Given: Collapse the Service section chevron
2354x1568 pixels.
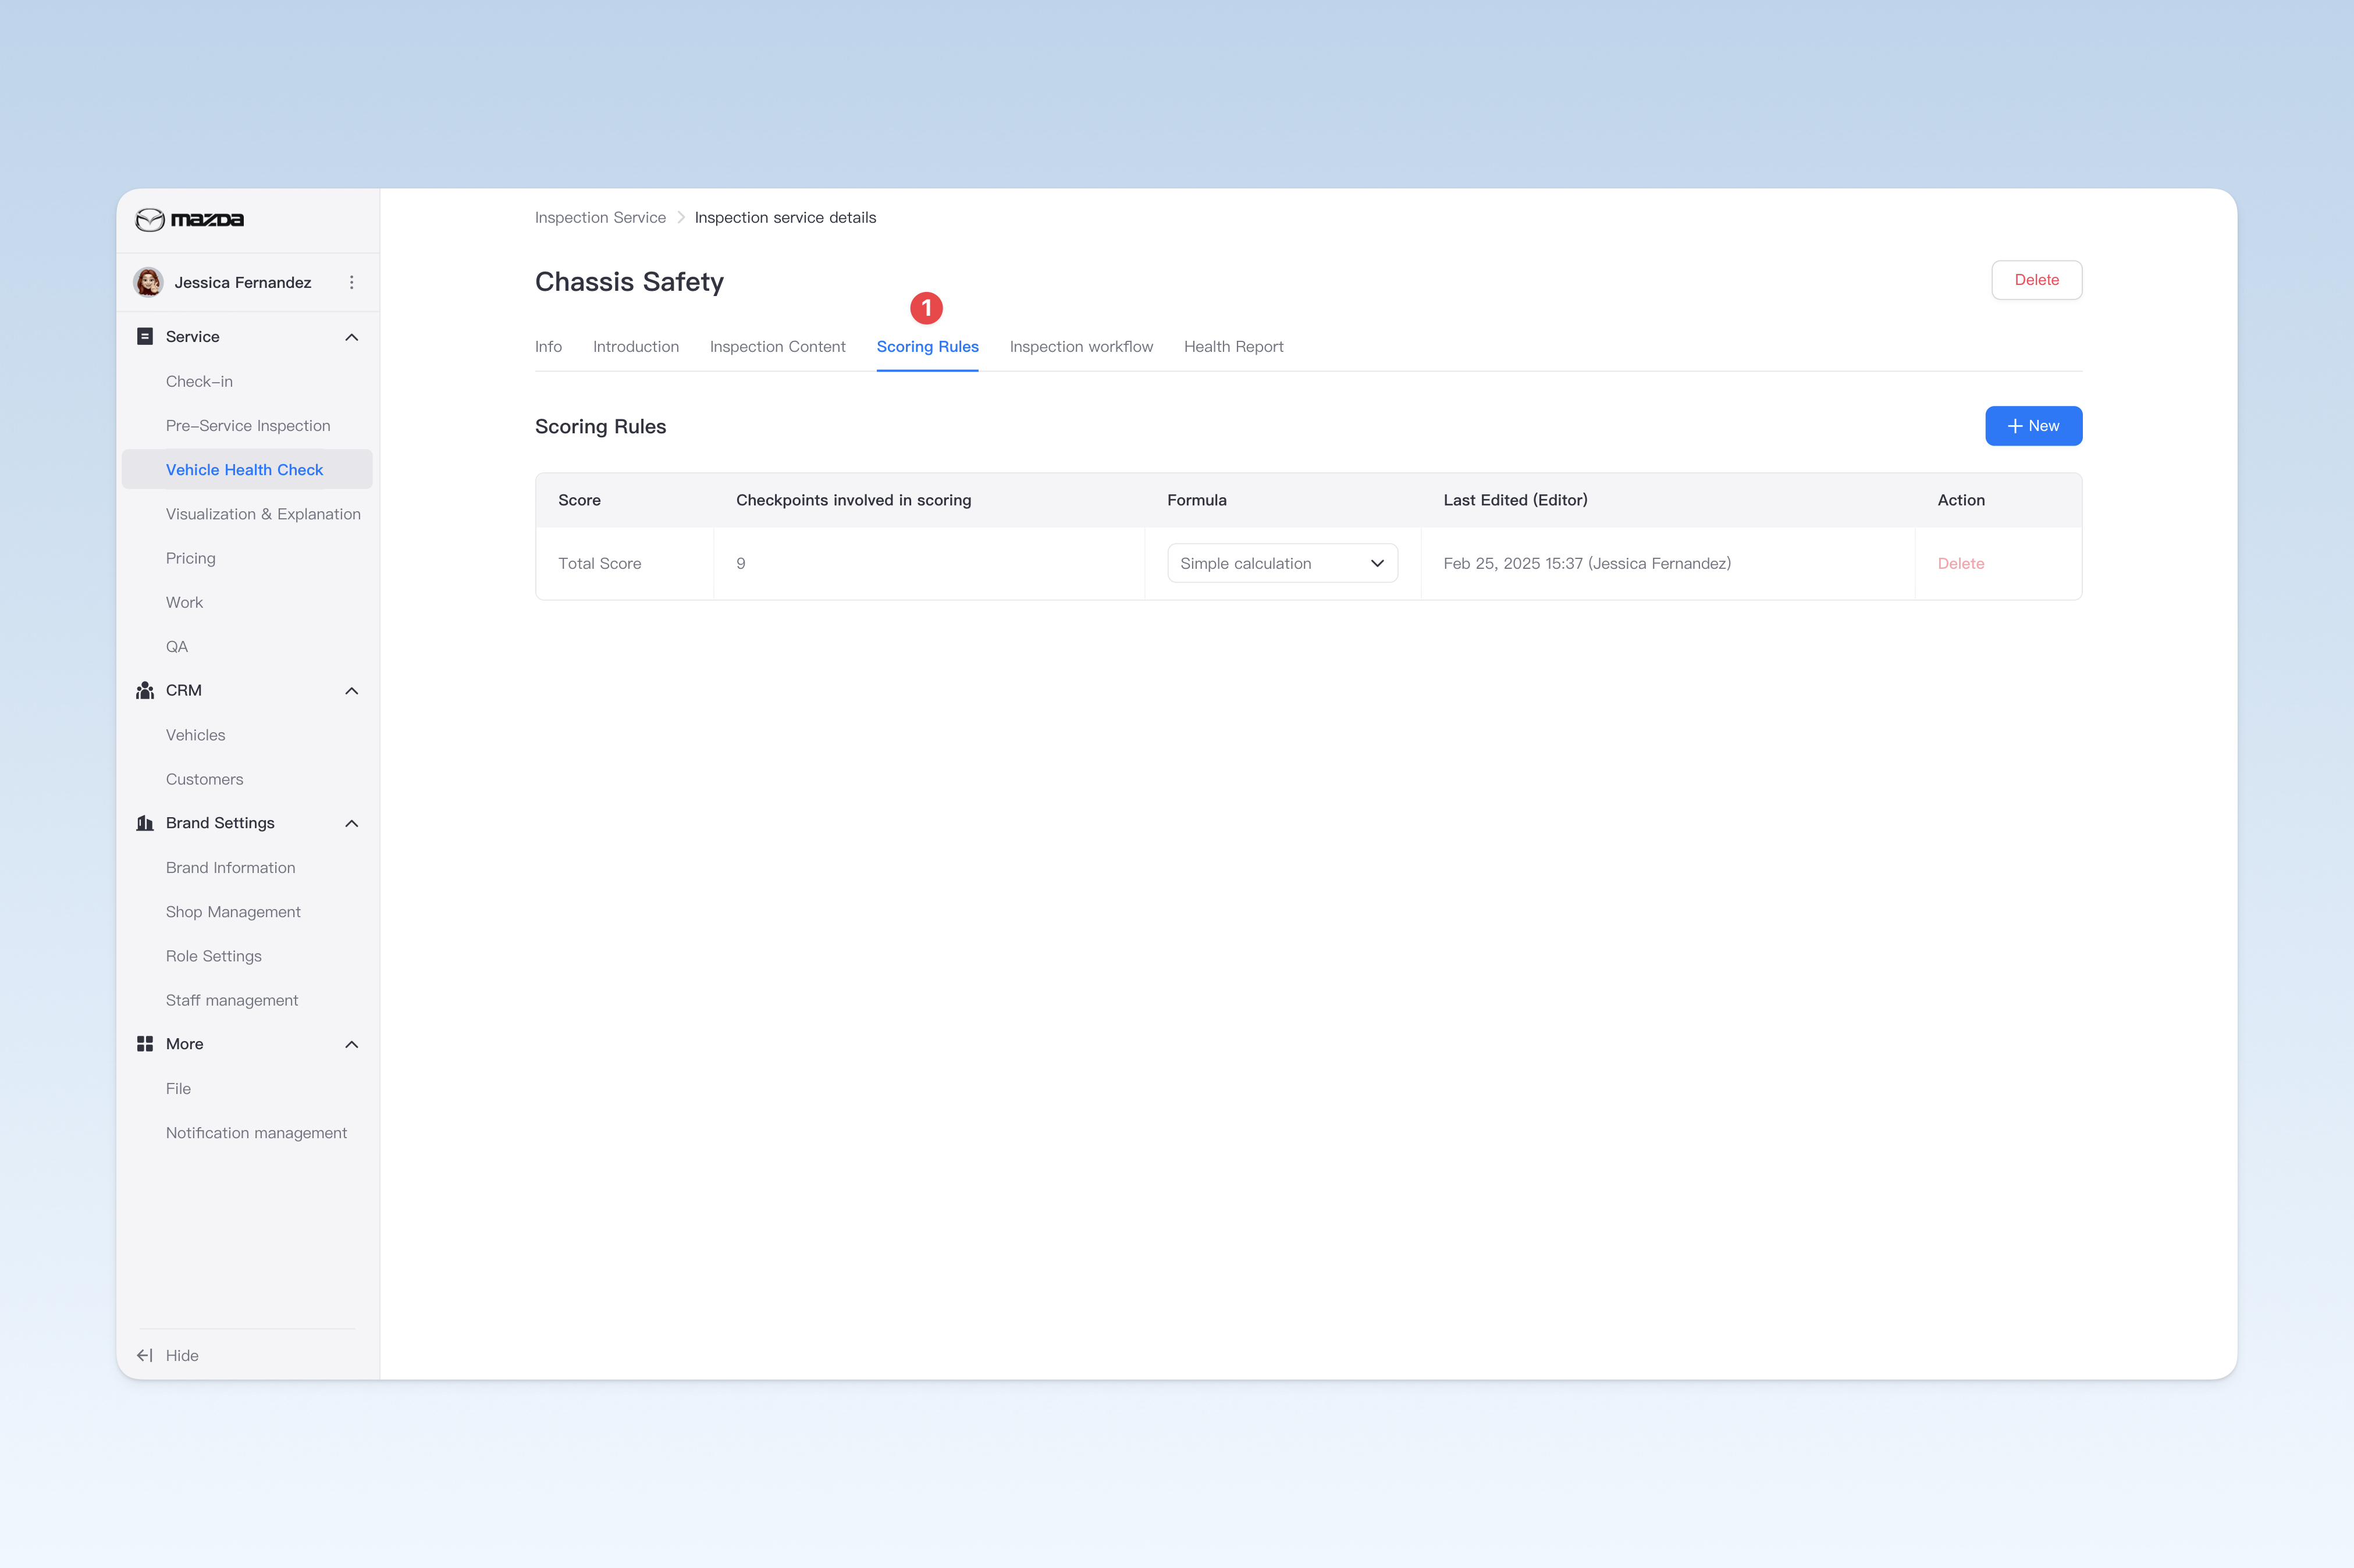Looking at the screenshot, I should click(x=351, y=337).
